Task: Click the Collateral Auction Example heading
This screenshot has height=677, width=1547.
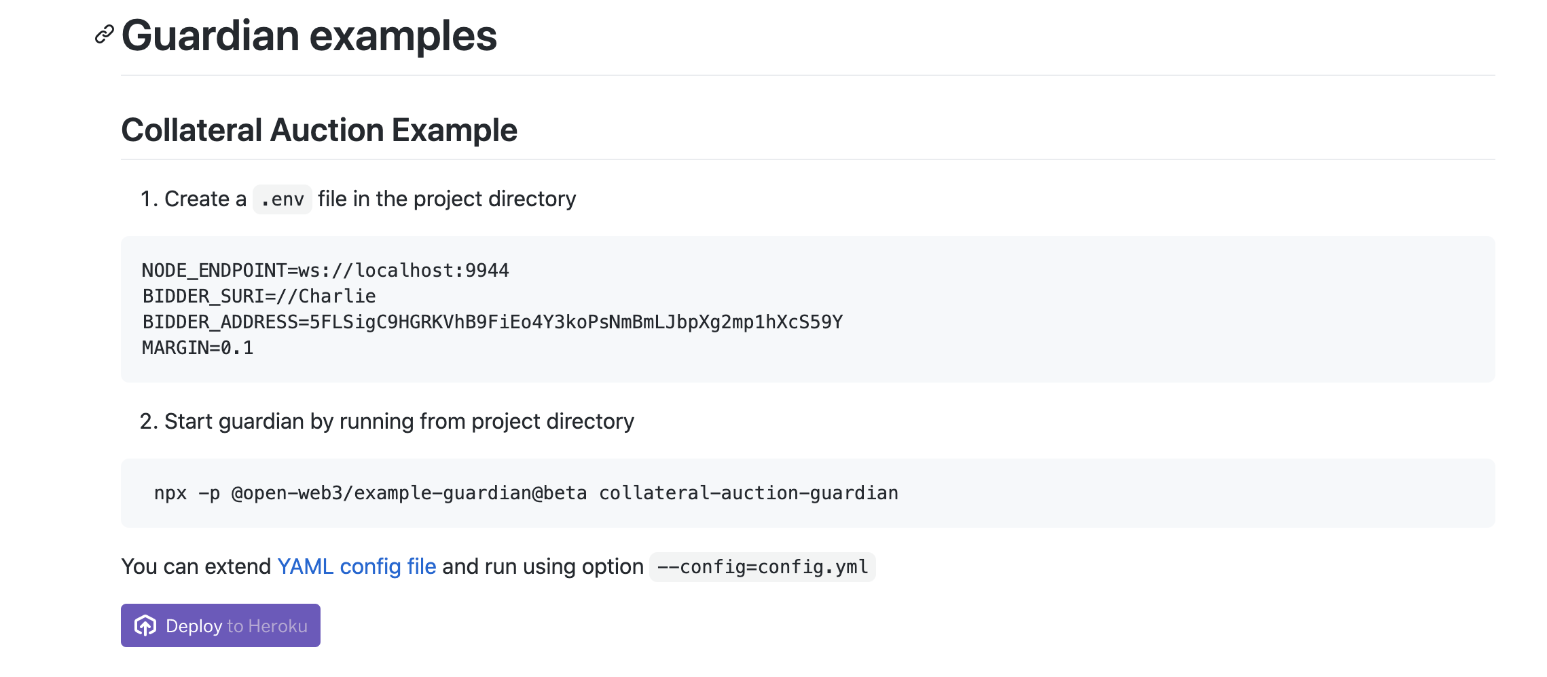Action: click(319, 130)
